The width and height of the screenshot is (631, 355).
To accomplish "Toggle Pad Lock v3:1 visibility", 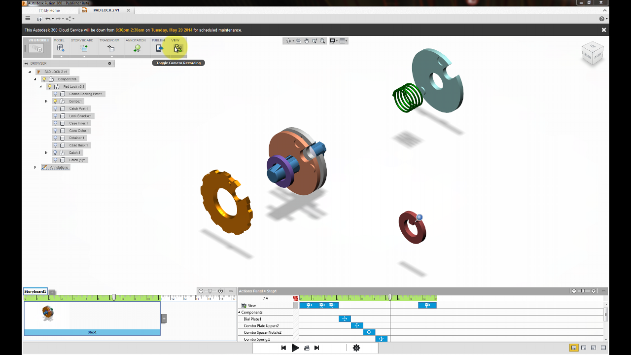I will tap(49, 86).
